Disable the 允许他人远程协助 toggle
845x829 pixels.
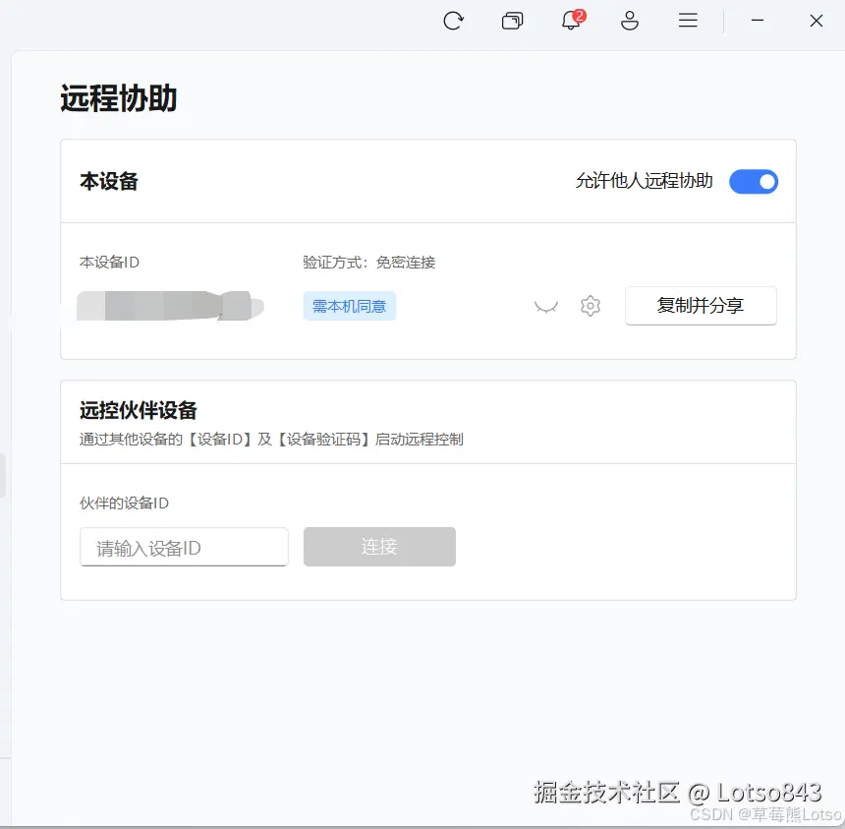pyautogui.click(x=753, y=181)
